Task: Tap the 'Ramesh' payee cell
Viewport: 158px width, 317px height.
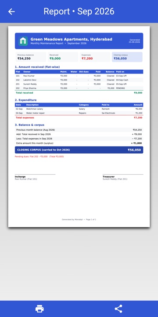Action: [106, 109]
